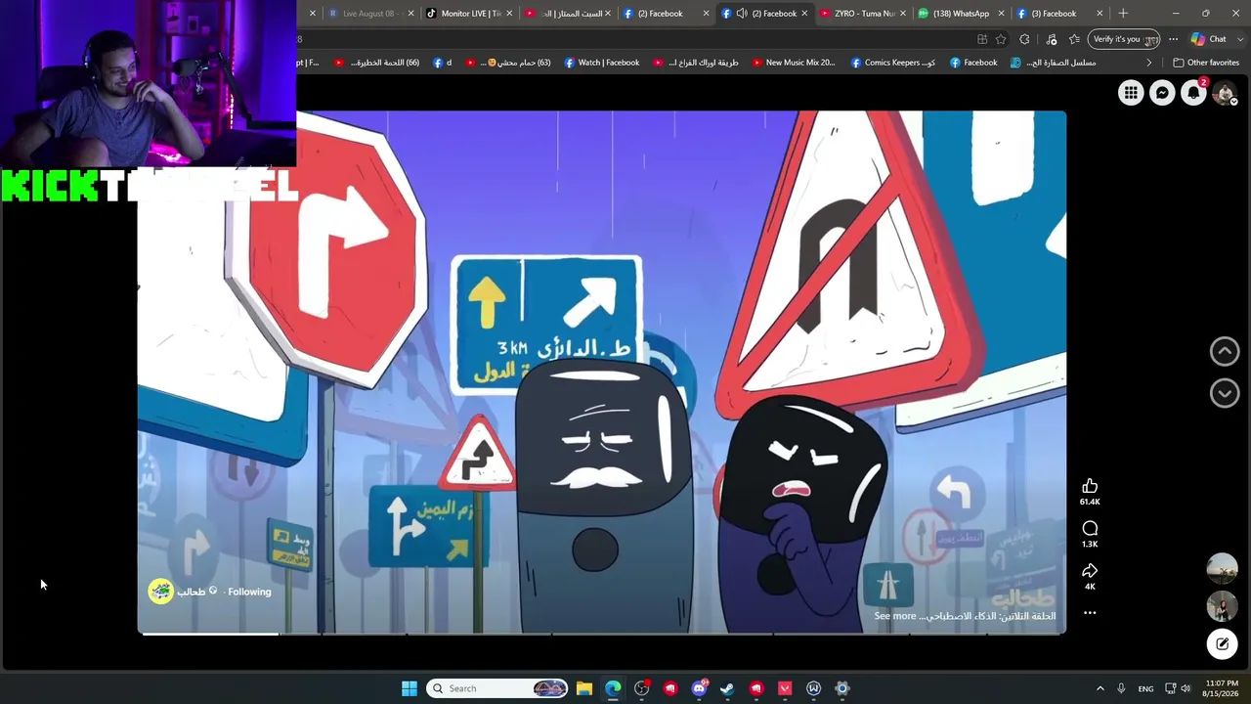1251x704 pixels.
Task: Change the ENG input language
Action: (1145, 688)
